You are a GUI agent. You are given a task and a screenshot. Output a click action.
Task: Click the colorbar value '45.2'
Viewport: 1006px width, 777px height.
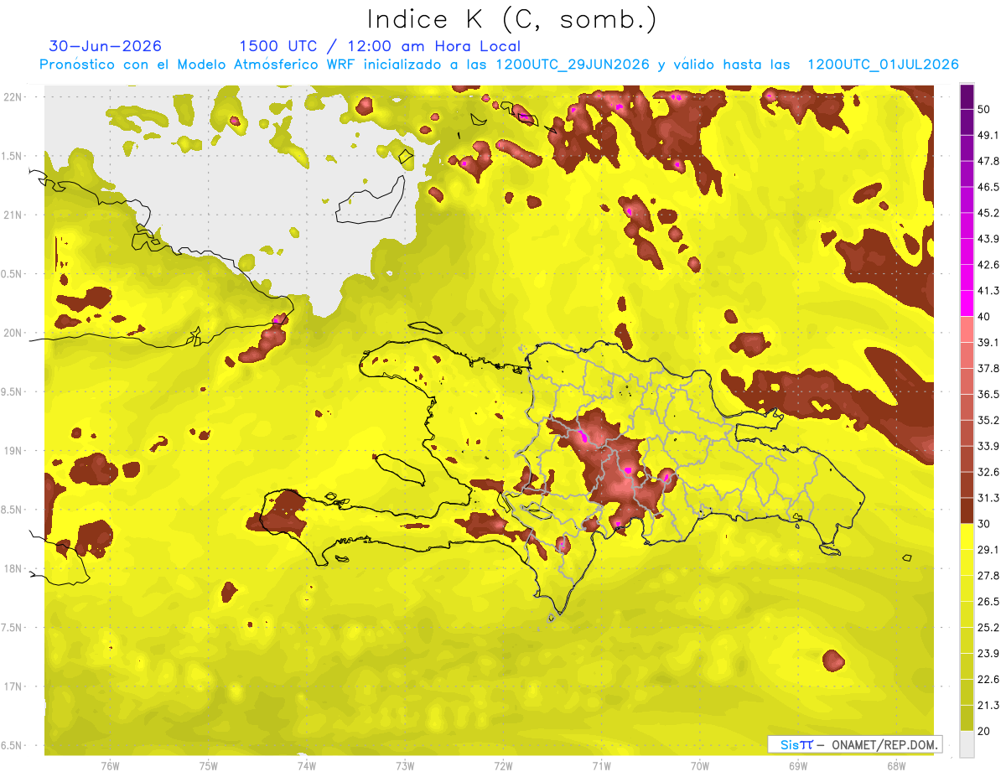coord(988,213)
